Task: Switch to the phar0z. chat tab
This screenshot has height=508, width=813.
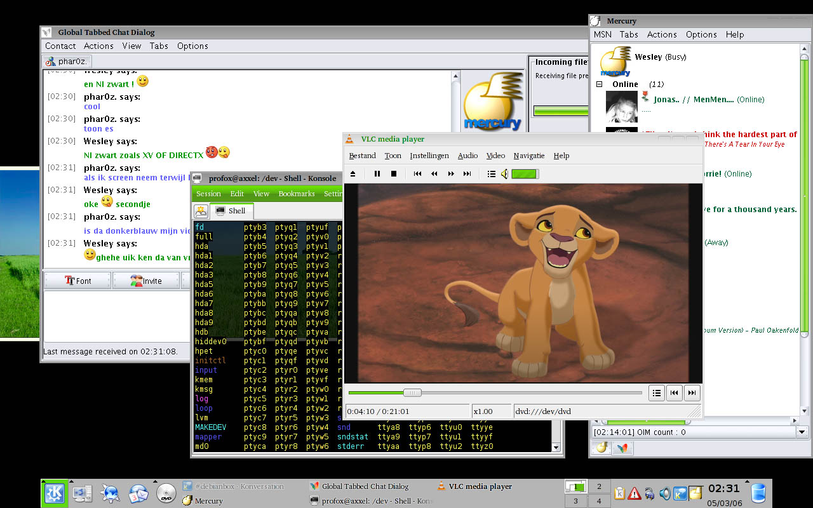Action: tap(67, 62)
